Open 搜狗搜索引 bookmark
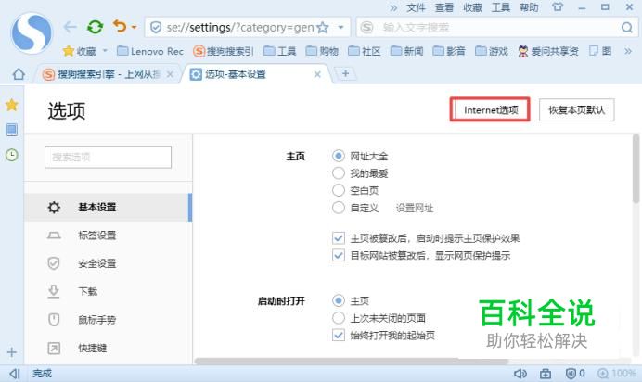 click(224, 51)
